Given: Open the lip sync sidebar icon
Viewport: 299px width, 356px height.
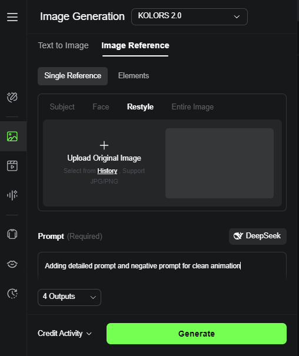Looking at the screenshot, I should pyautogui.click(x=12, y=264).
